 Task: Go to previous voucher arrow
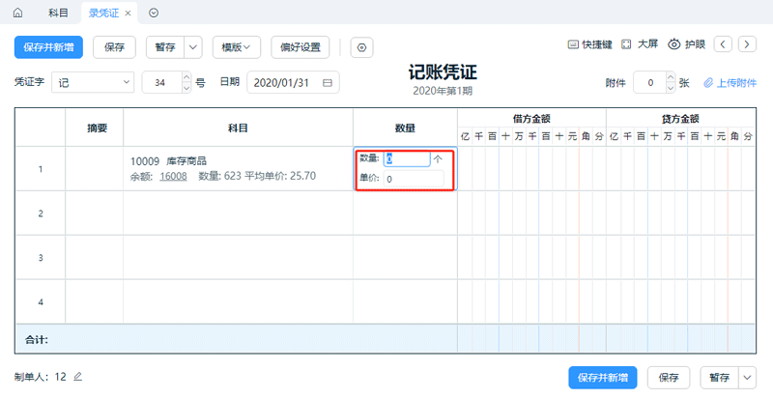[x=723, y=44]
